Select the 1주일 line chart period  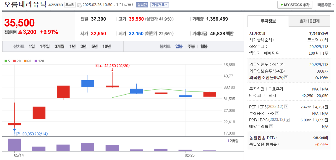pyautogui.click(x=45, y=46)
